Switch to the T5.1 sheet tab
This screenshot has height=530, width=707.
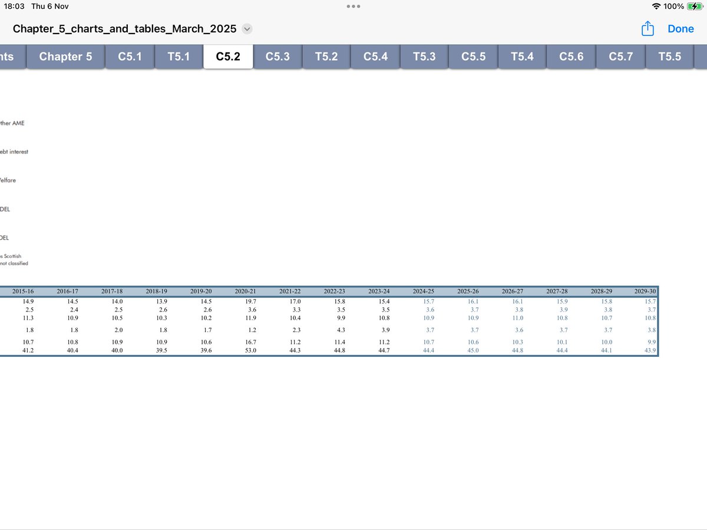(x=179, y=57)
